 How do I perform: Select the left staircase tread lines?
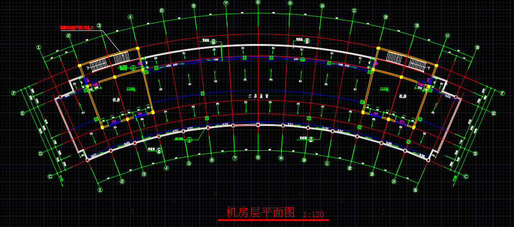click(x=110, y=61)
